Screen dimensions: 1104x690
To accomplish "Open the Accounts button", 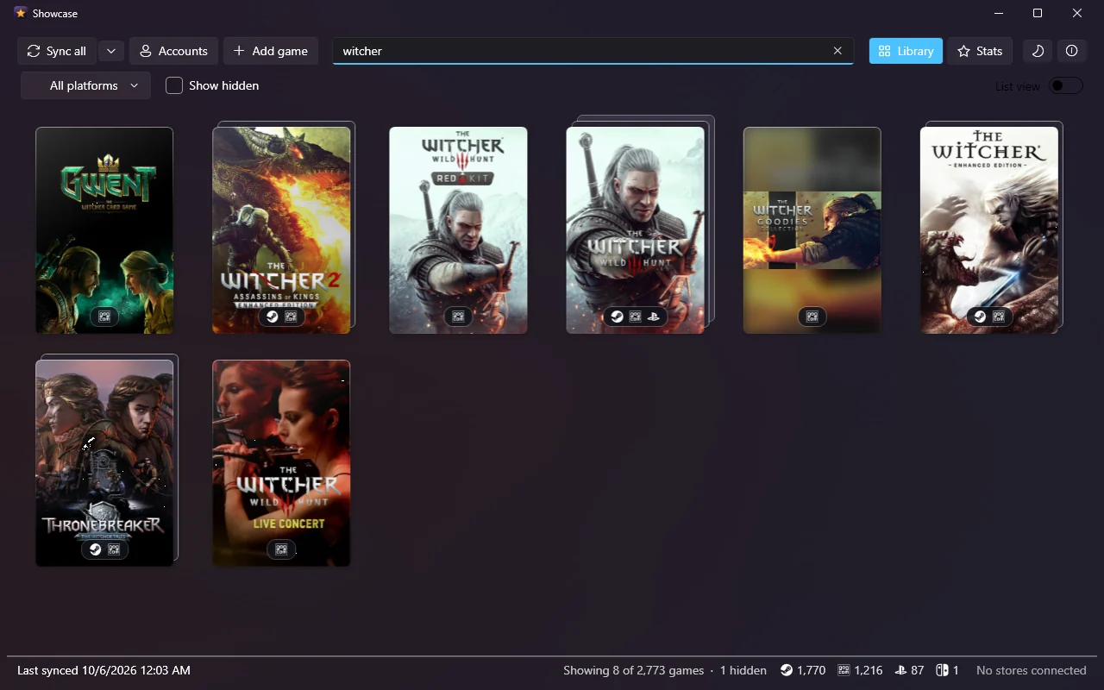I will click(x=173, y=51).
